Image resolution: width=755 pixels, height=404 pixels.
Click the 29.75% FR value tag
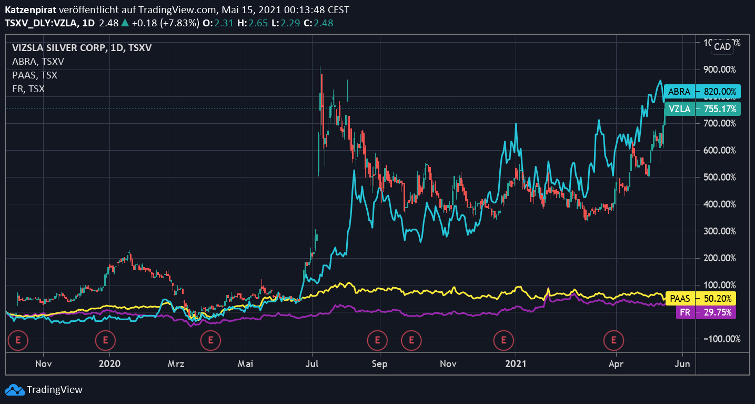point(715,312)
